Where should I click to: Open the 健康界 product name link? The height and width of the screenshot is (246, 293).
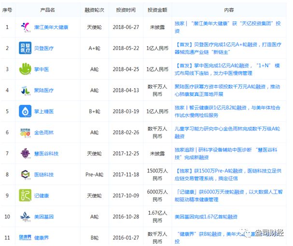click(x=41, y=237)
